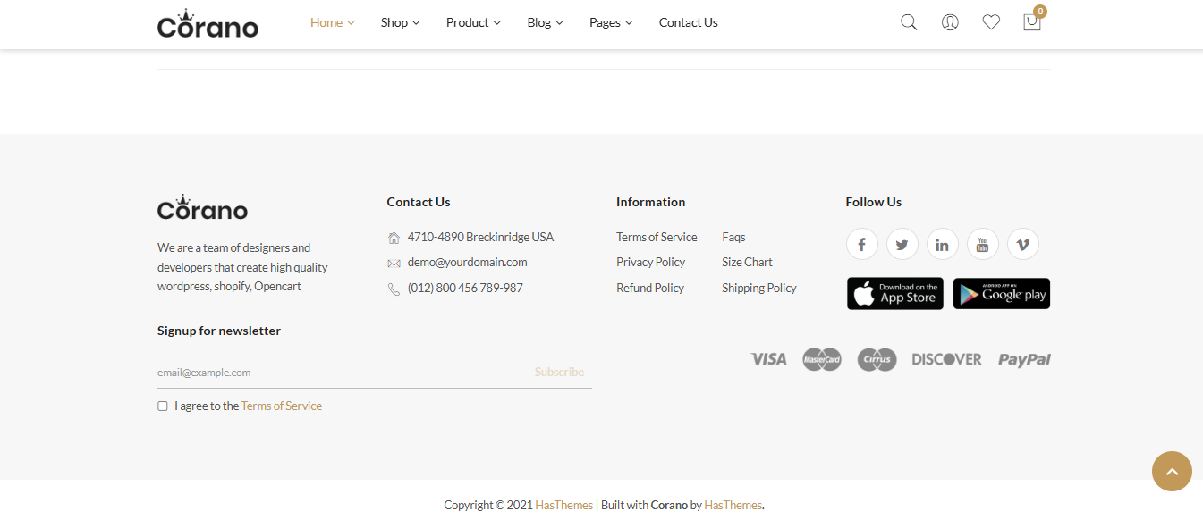Visit the YouTube social icon

click(983, 244)
